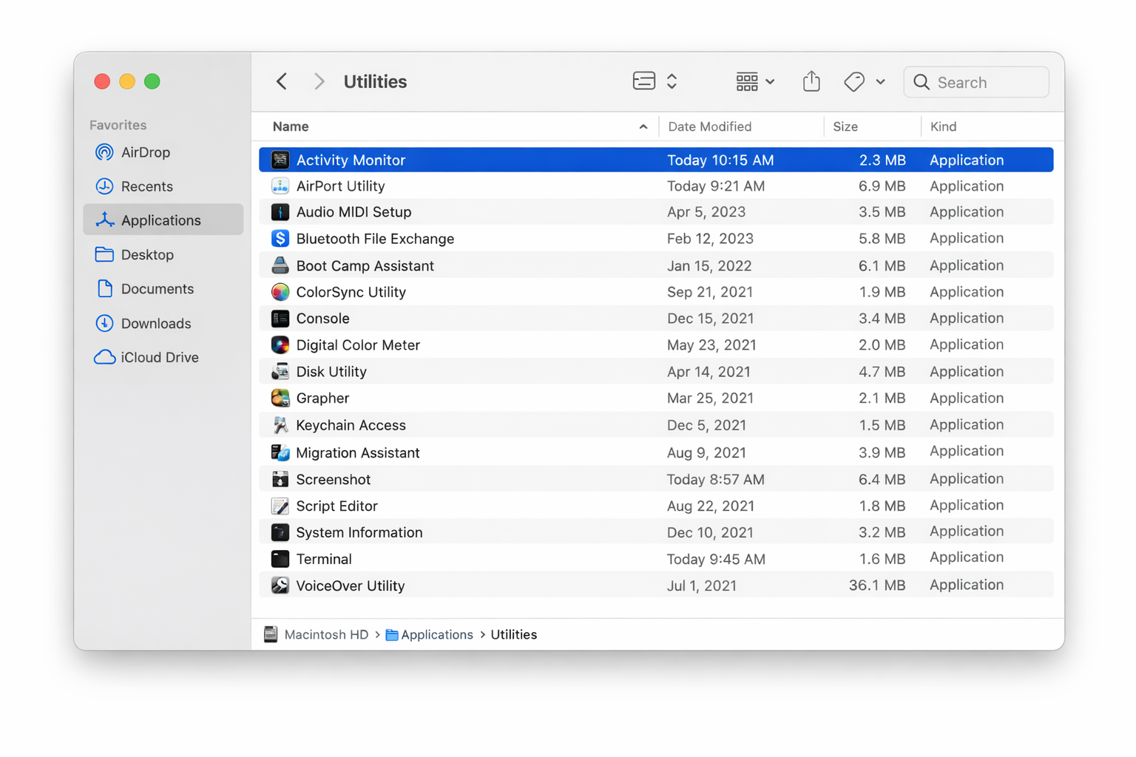Image resolution: width=1136 pixels, height=757 pixels.
Task: Click the Script Editor icon
Action: point(280,506)
